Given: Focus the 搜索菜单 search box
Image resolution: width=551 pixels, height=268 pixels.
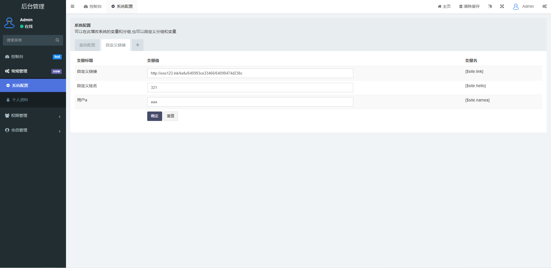Looking at the screenshot, I should (29, 40).
